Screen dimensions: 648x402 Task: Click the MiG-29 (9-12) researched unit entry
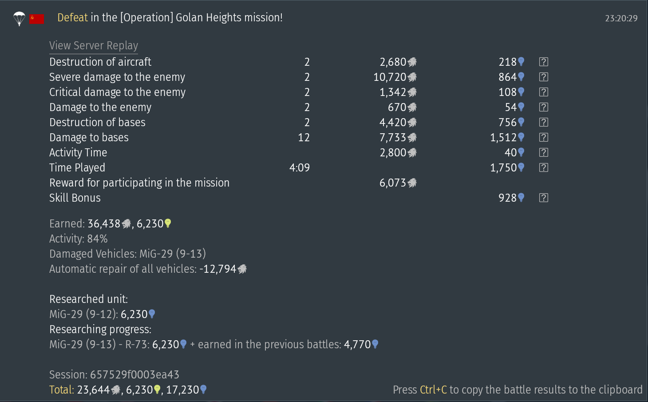pos(102,314)
